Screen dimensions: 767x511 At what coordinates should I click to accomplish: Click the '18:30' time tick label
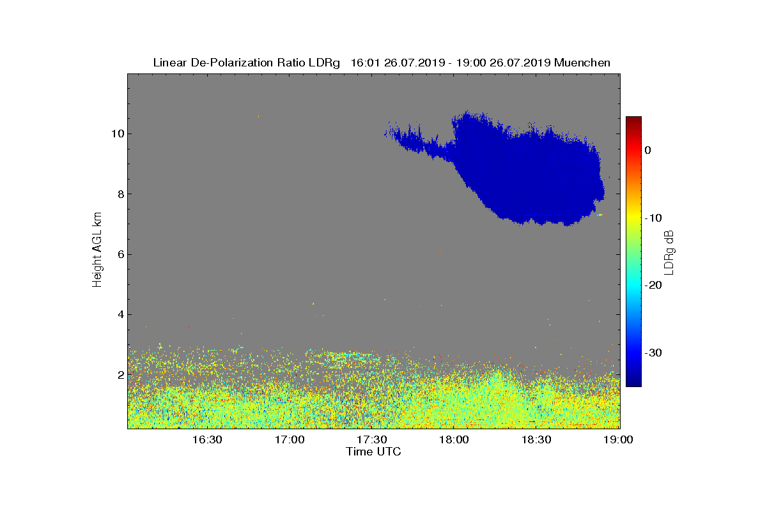pos(537,439)
